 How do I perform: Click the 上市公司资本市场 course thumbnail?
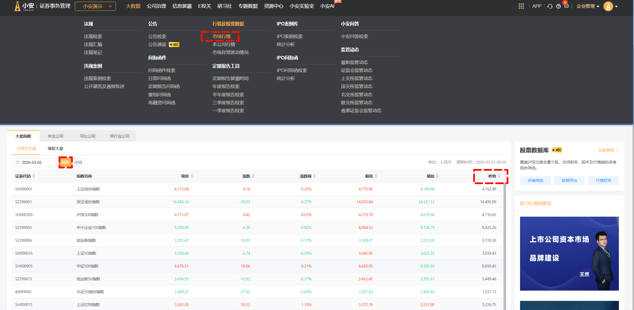569,253
